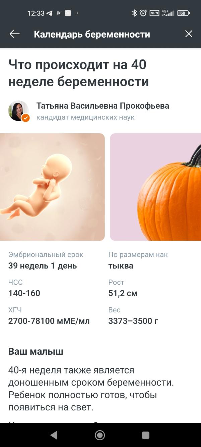Tap the Bluetooth icon in status bar
The image size is (201, 447).
tap(135, 13)
